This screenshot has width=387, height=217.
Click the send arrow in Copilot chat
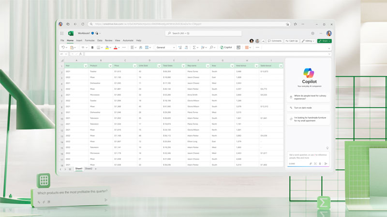[326, 163]
